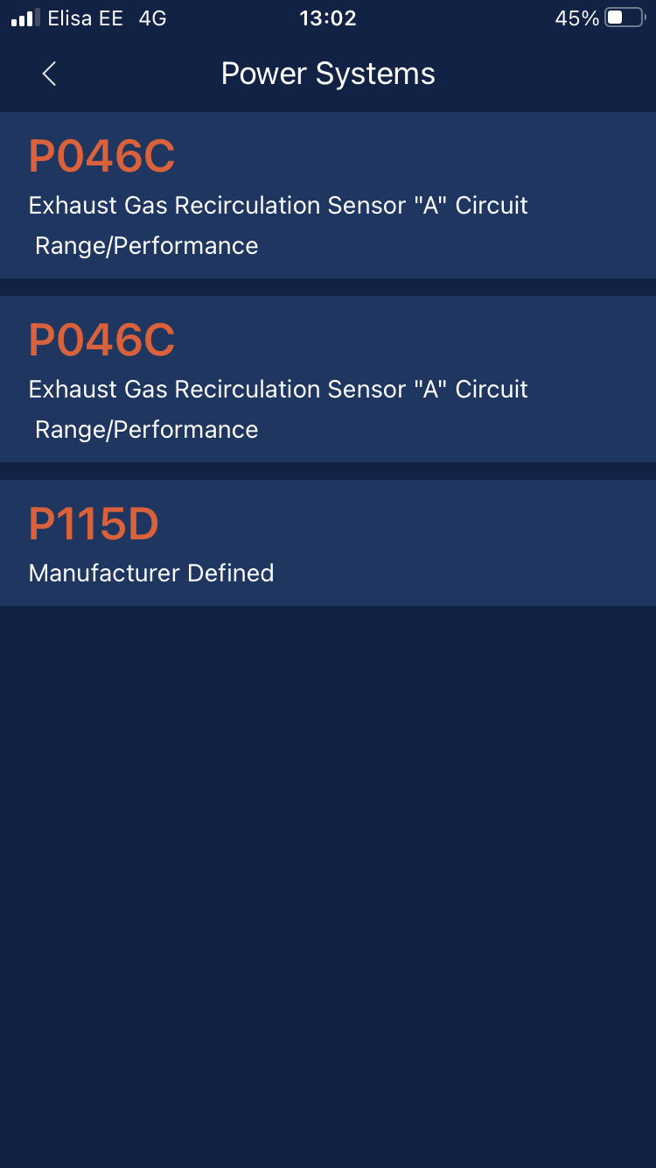Tap the empty dark area below P115D
Viewport: 656px width, 1168px height.
328,884
